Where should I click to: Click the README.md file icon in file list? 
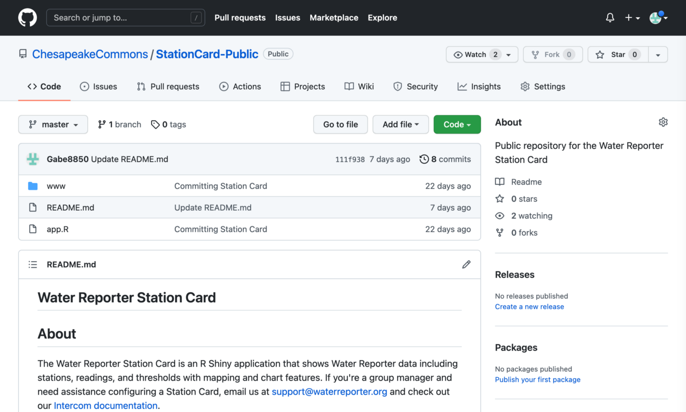click(33, 208)
